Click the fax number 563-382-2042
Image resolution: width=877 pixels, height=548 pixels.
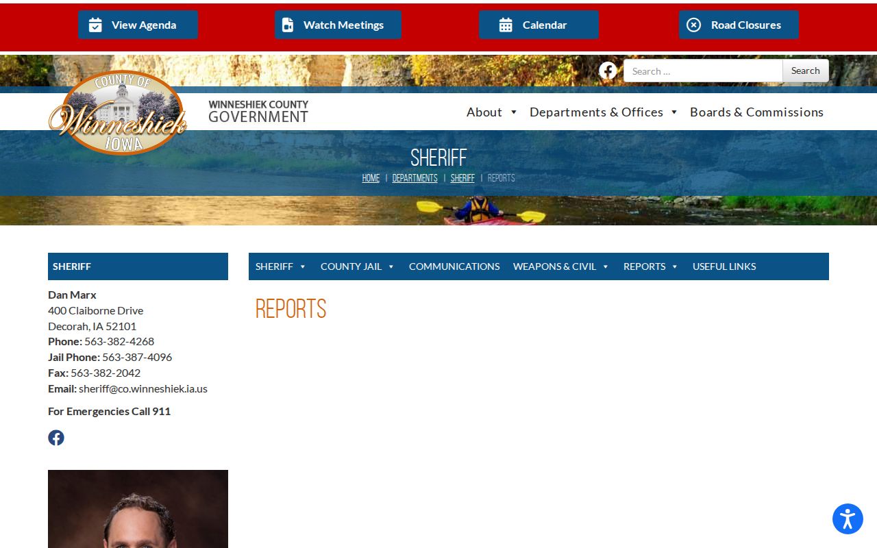[106, 373]
